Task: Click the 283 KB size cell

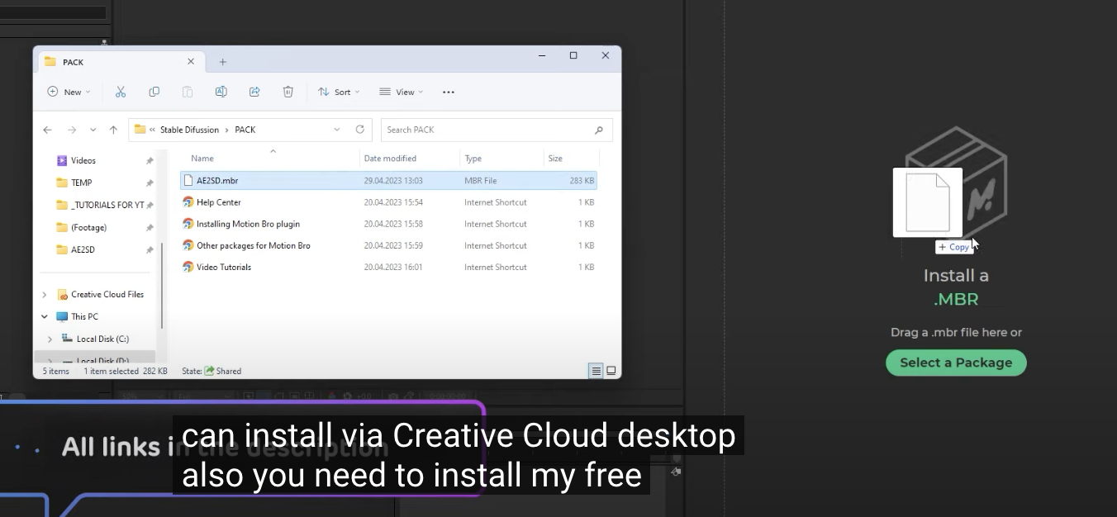Action: pos(582,180)
